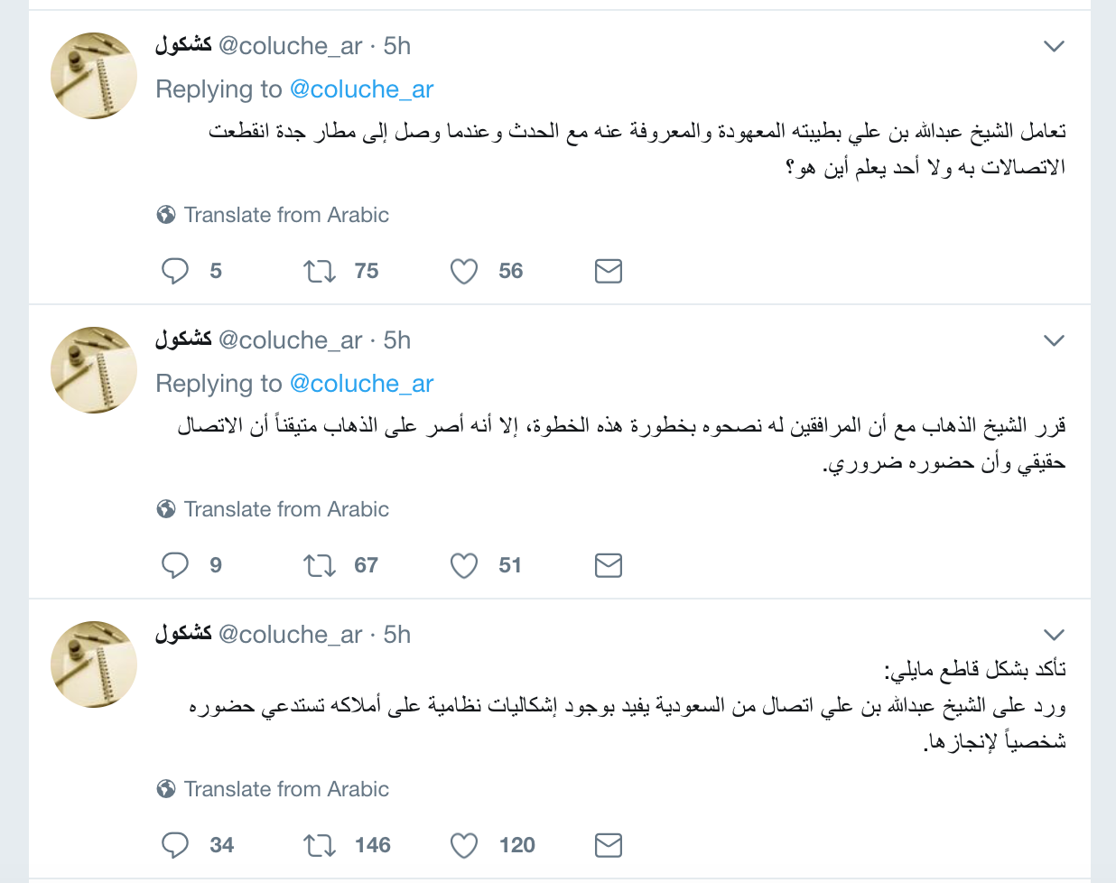Click Translate from Arabic on first tweet

pos(285,215)
